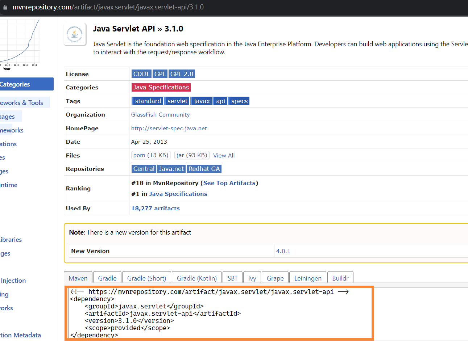Open the GPL 2.0 license tag
This screenshot has height=341, width=468.
coord(182,74)
